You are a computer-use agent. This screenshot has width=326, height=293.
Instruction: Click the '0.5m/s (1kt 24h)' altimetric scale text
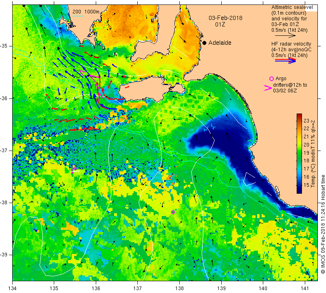pyautogui.click(x=289, y=30)
